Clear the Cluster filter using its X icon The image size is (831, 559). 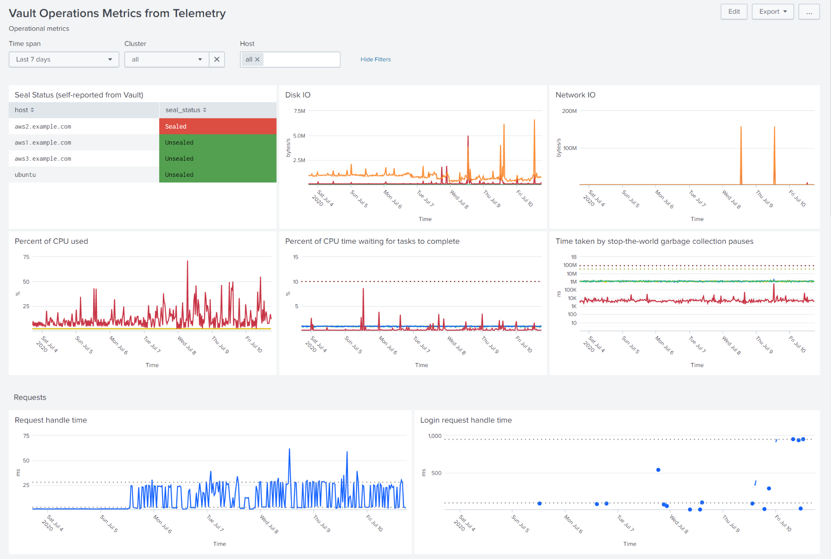tap(217, 59)
